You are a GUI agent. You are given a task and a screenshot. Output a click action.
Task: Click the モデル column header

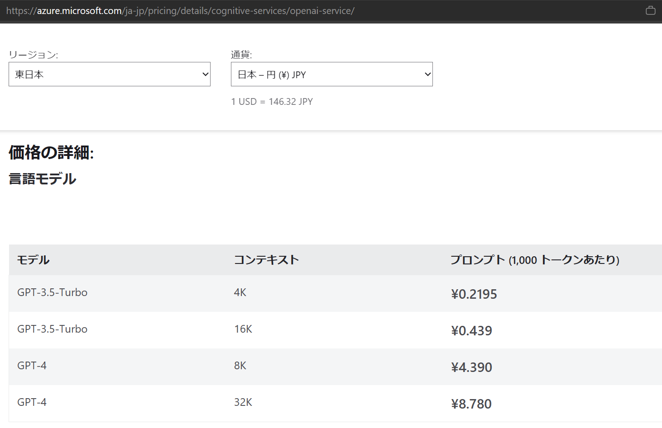[x=34, y=260]
